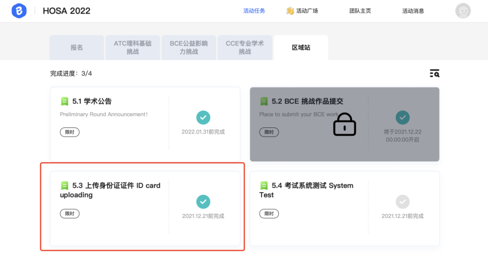Click the completed checkmark on 5.1 学术公告
This screenshot has height=255, width=488.
point(203,118)
